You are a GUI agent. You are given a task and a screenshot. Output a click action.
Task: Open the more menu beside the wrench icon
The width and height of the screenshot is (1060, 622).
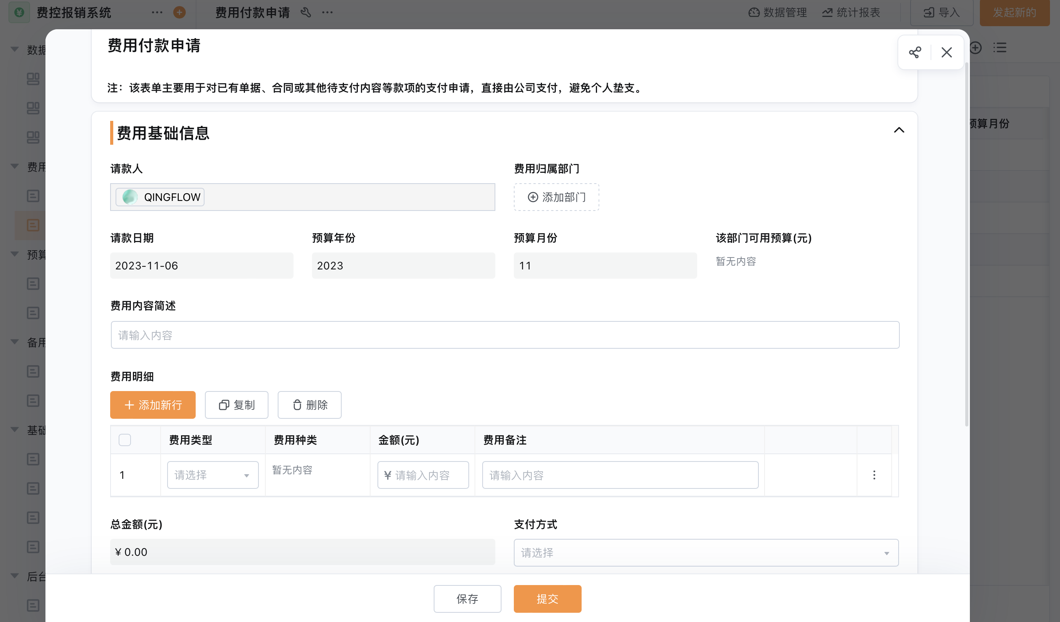pyautogui.click(x=327, y=12)
